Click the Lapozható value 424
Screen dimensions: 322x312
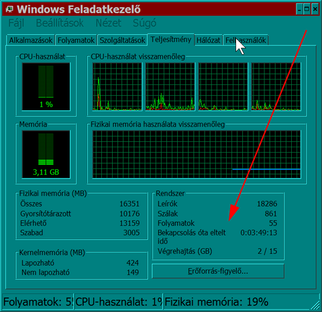(x=133, y=263)
